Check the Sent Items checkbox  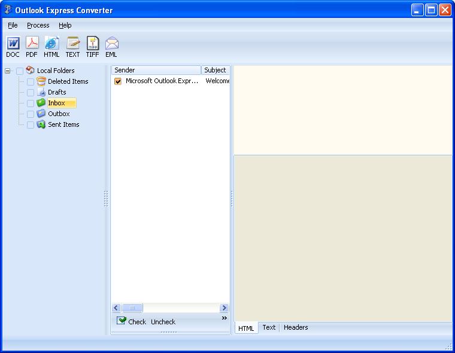coord(31,124)
